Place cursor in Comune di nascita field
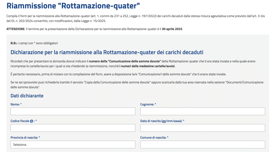 tap(202, 145)
